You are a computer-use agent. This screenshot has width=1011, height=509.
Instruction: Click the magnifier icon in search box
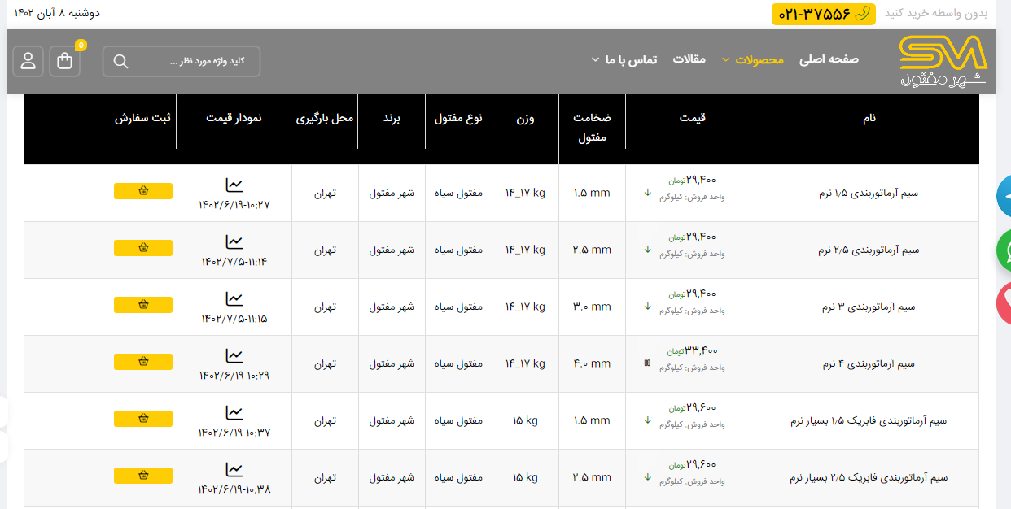point(120,62)
